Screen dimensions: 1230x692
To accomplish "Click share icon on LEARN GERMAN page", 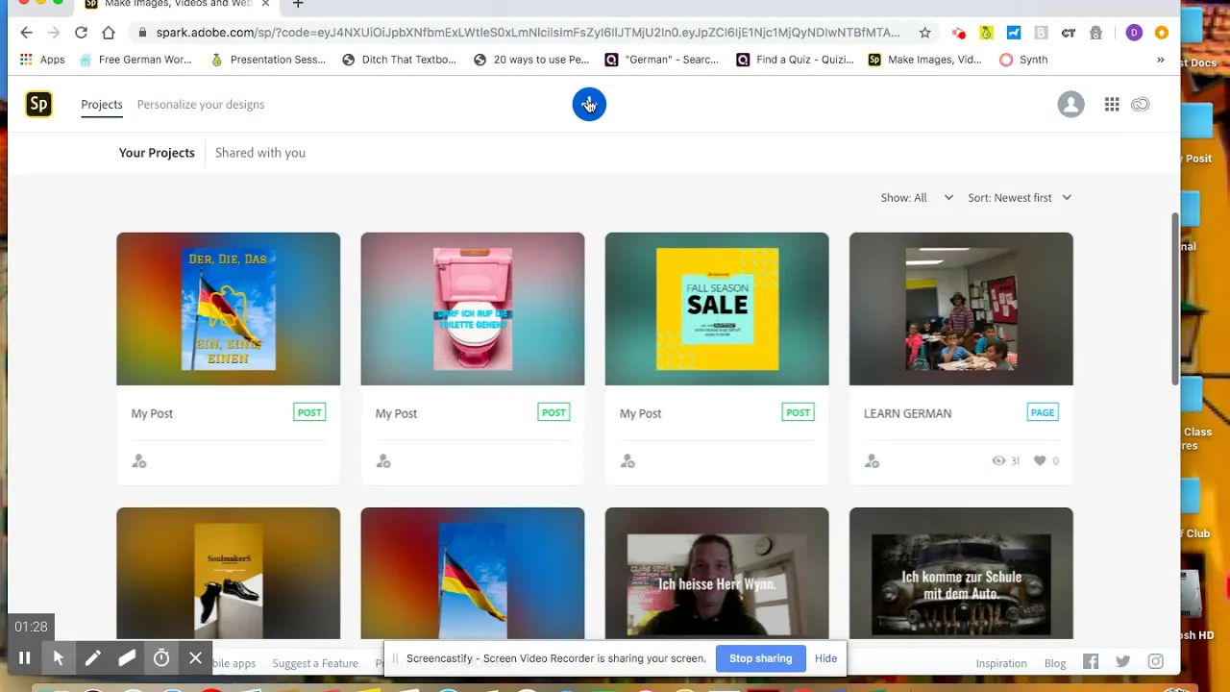I will [872, 461].
